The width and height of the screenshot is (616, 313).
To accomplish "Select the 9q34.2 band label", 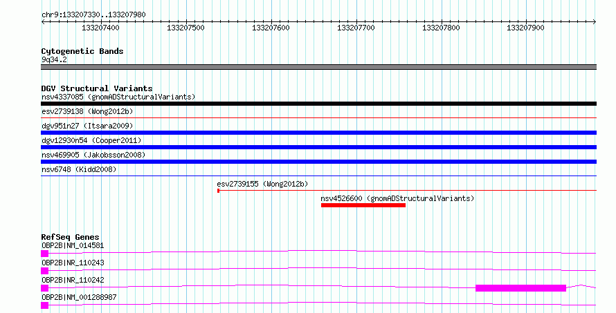I will (54, 59).
